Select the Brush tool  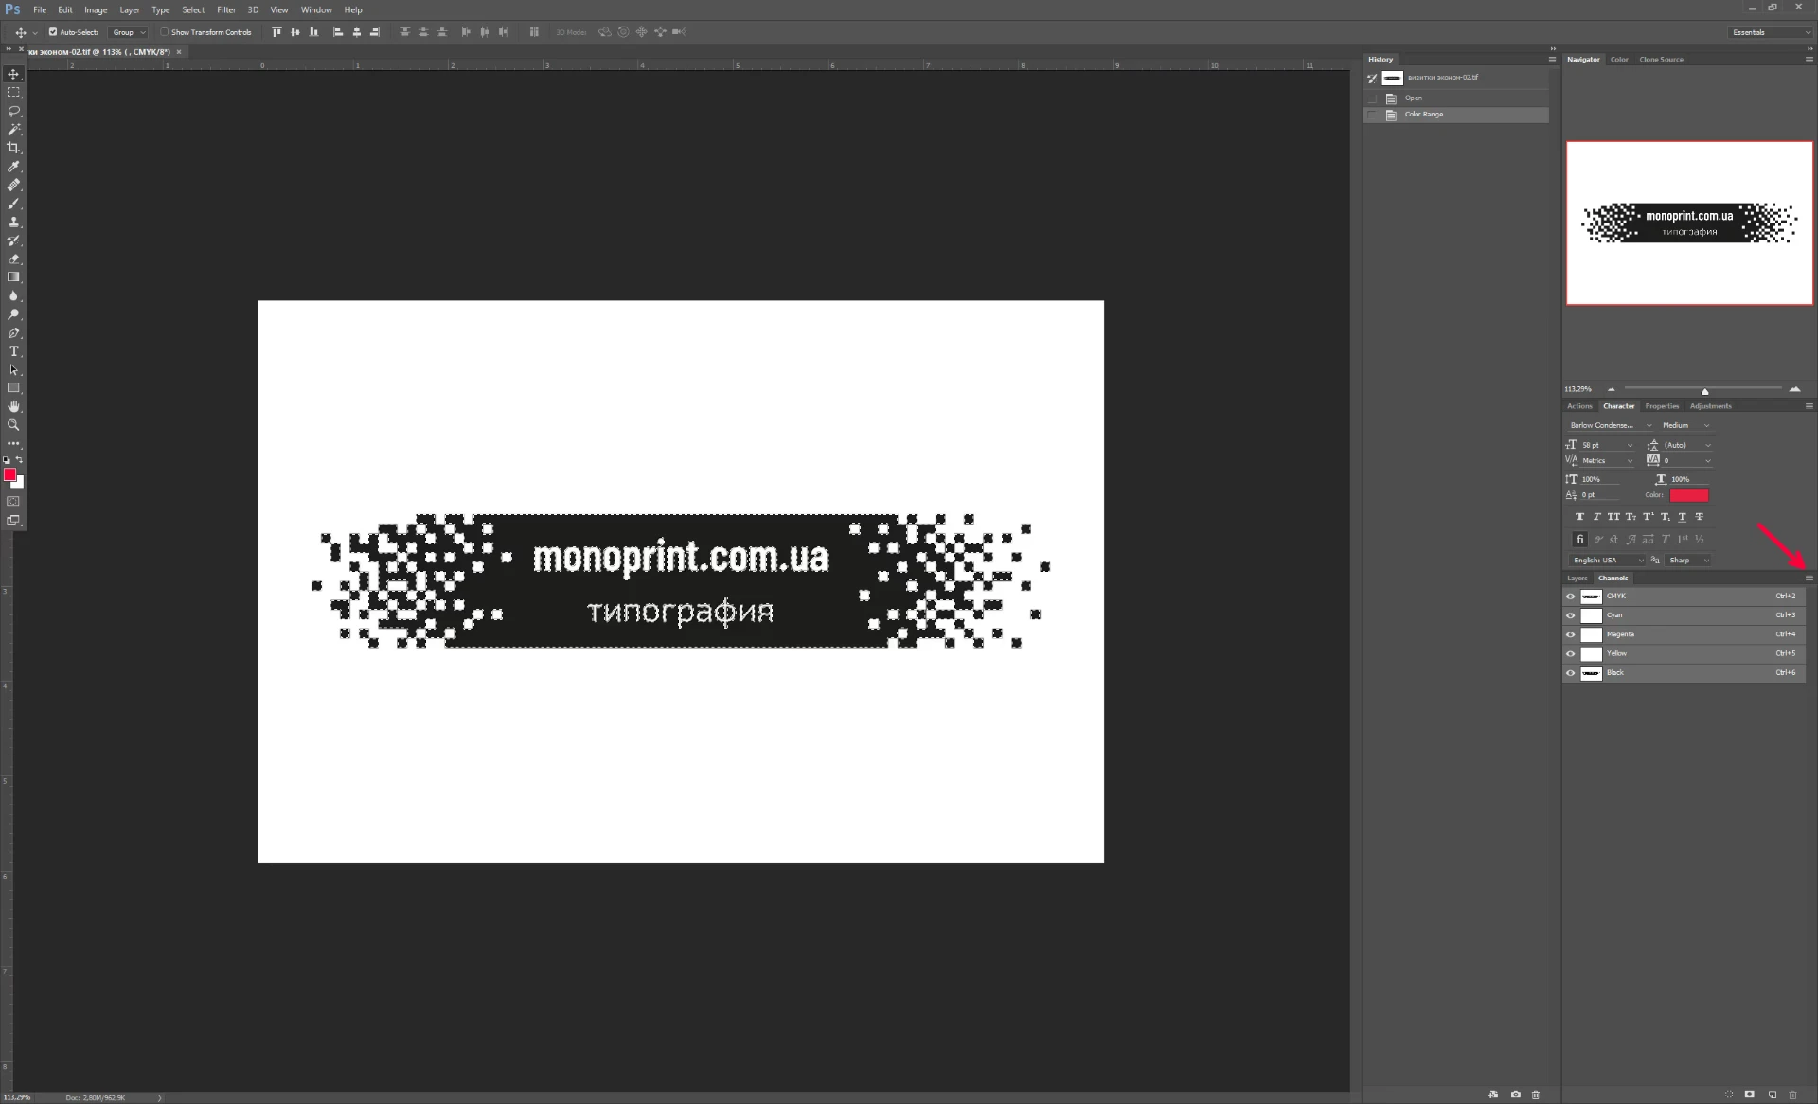[13, 204]
